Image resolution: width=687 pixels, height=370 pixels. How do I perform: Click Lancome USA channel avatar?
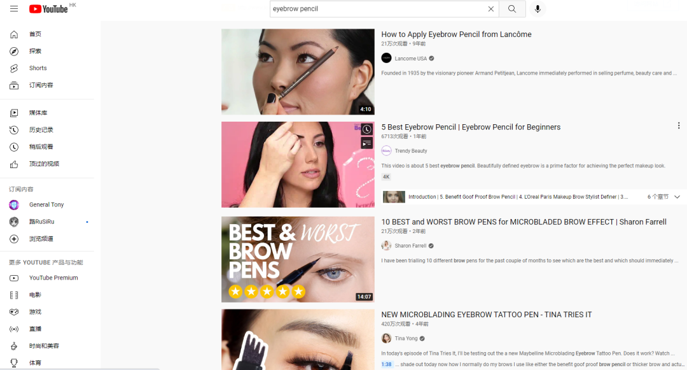387,58
